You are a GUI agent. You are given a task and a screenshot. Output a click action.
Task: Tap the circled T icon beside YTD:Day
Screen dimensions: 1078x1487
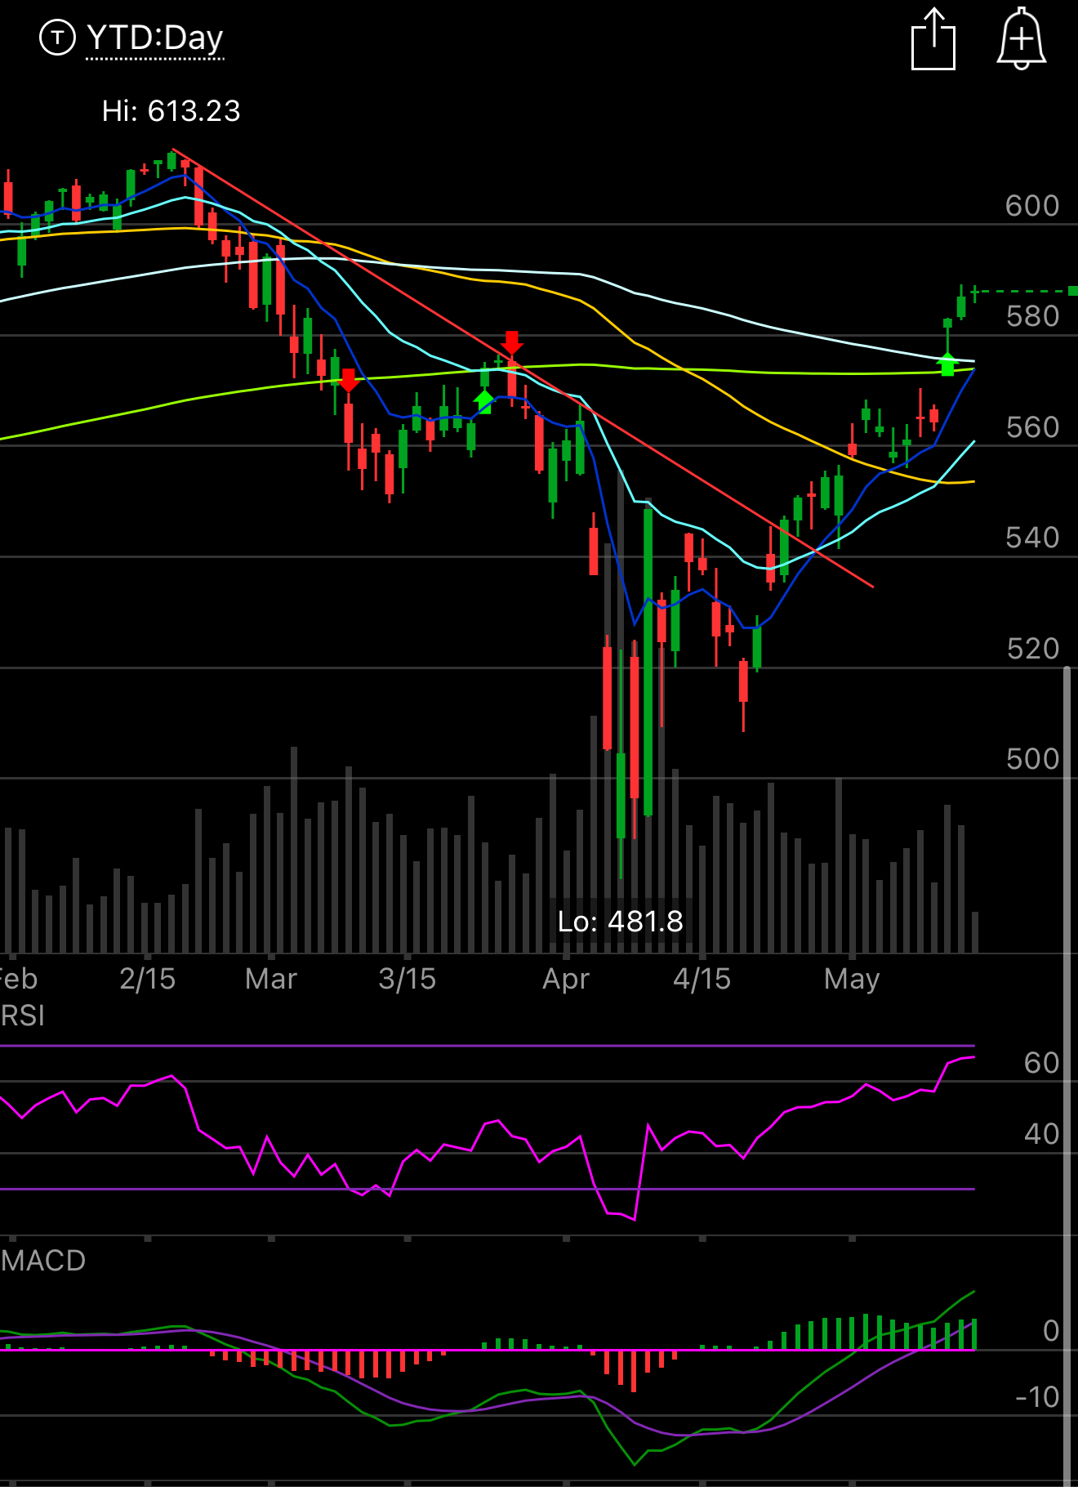tap(57, 38)
